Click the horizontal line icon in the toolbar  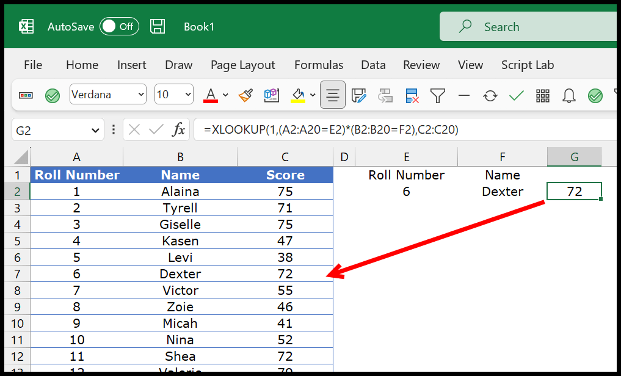click(464, 95)
